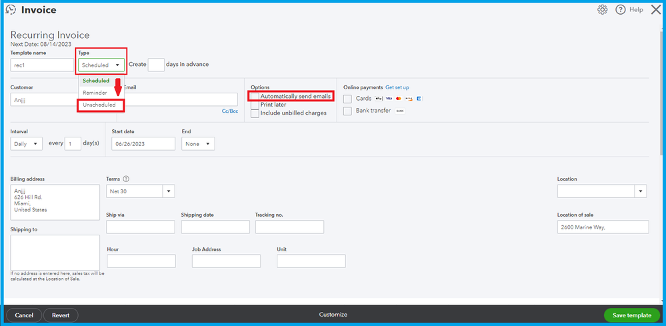Click the Template name field rec1

point(42,65)
